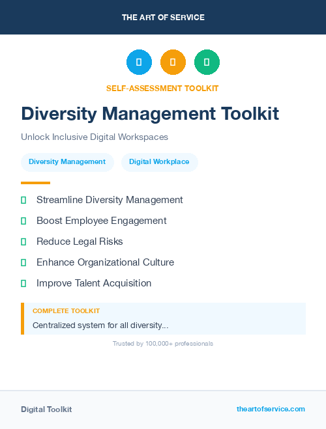The width and height of the screenshot is (326, 429).
Task: Select the Digital Workplace tag
Action: pos(160,162)
